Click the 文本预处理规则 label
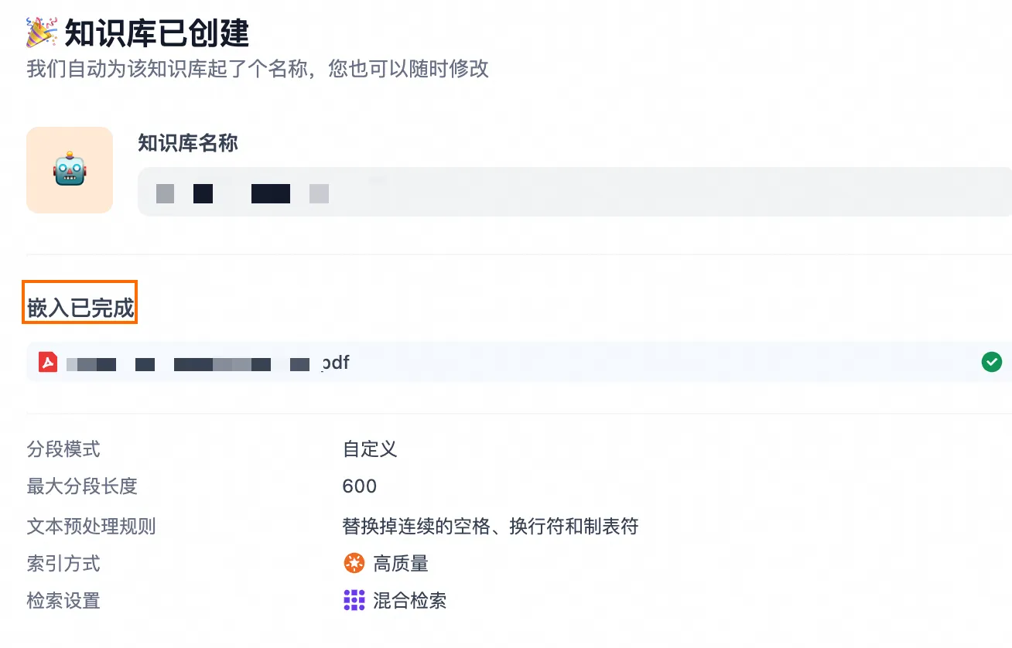The width and height of the screenshot is (1012, 648). pos(91,527)
